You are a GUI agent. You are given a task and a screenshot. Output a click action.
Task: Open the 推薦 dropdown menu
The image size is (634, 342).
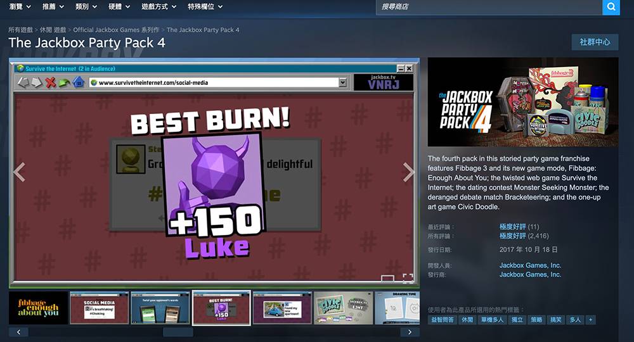[x=53, y=6]
